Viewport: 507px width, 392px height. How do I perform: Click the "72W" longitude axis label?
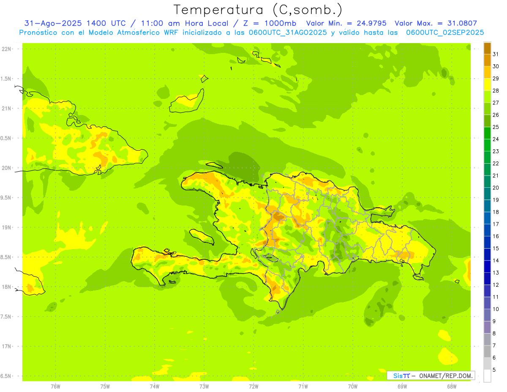[x=253, y=386]
